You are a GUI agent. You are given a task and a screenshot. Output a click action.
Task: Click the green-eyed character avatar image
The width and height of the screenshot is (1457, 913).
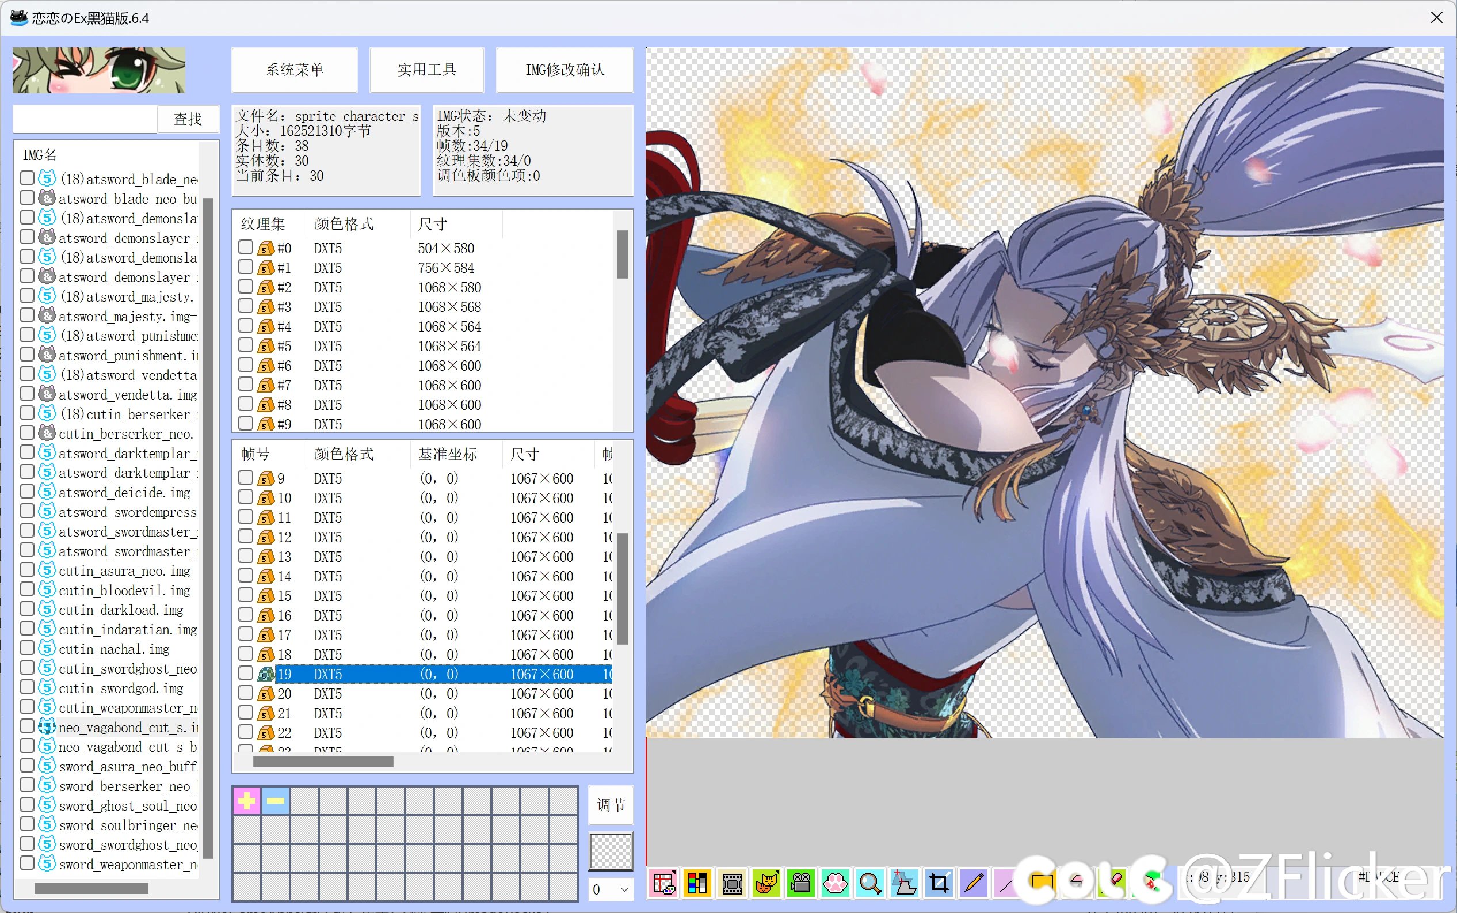click(x=99, y=70)
